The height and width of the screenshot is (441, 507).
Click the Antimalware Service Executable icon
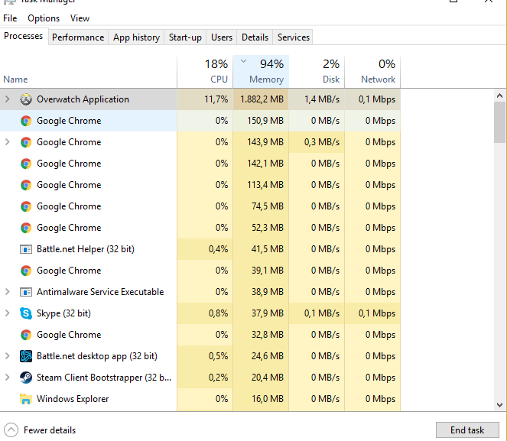click(x=25, y=292)
